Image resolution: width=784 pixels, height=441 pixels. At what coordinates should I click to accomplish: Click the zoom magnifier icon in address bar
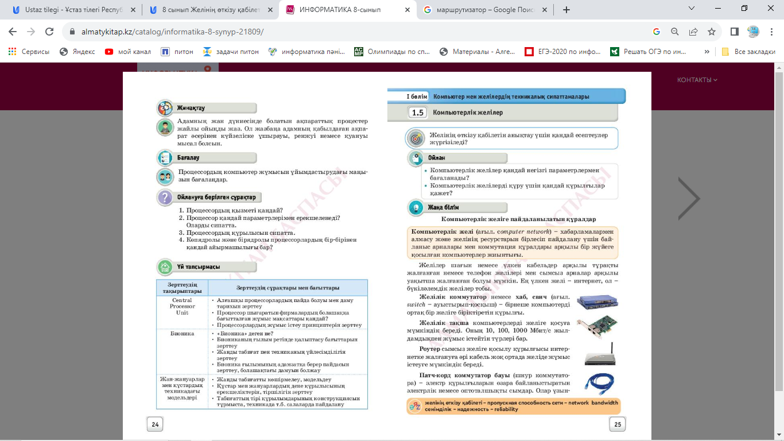click(x=675, y=32)
